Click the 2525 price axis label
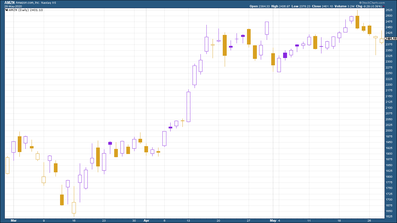Image resolution: width=397 pixels, height=223 pixels. pyautogui.click(x=389, y=10)
